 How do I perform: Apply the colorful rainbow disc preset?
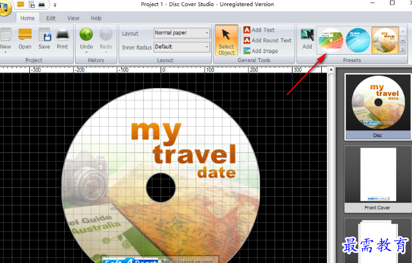(331, 40)
